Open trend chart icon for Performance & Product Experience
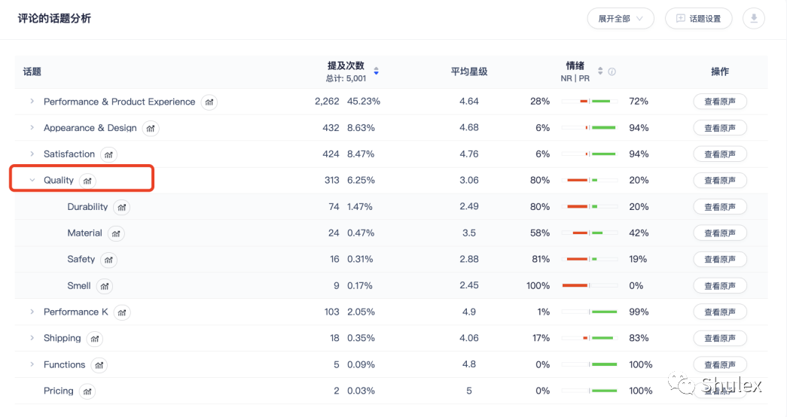 209,102
